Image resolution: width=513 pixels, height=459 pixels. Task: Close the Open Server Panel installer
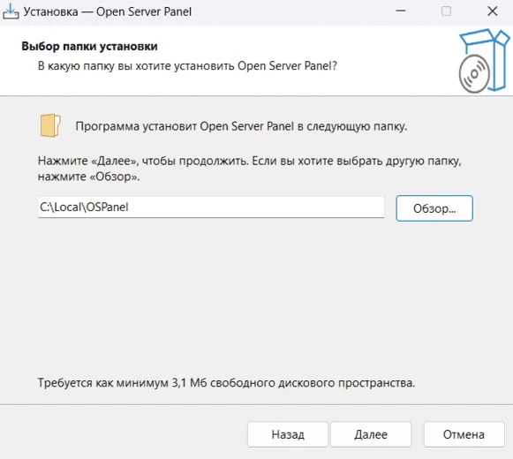(x=492, y=11)
